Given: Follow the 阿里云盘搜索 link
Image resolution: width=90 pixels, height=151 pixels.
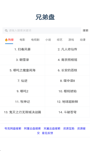Looking at the screenshot, I should (32, 128).
